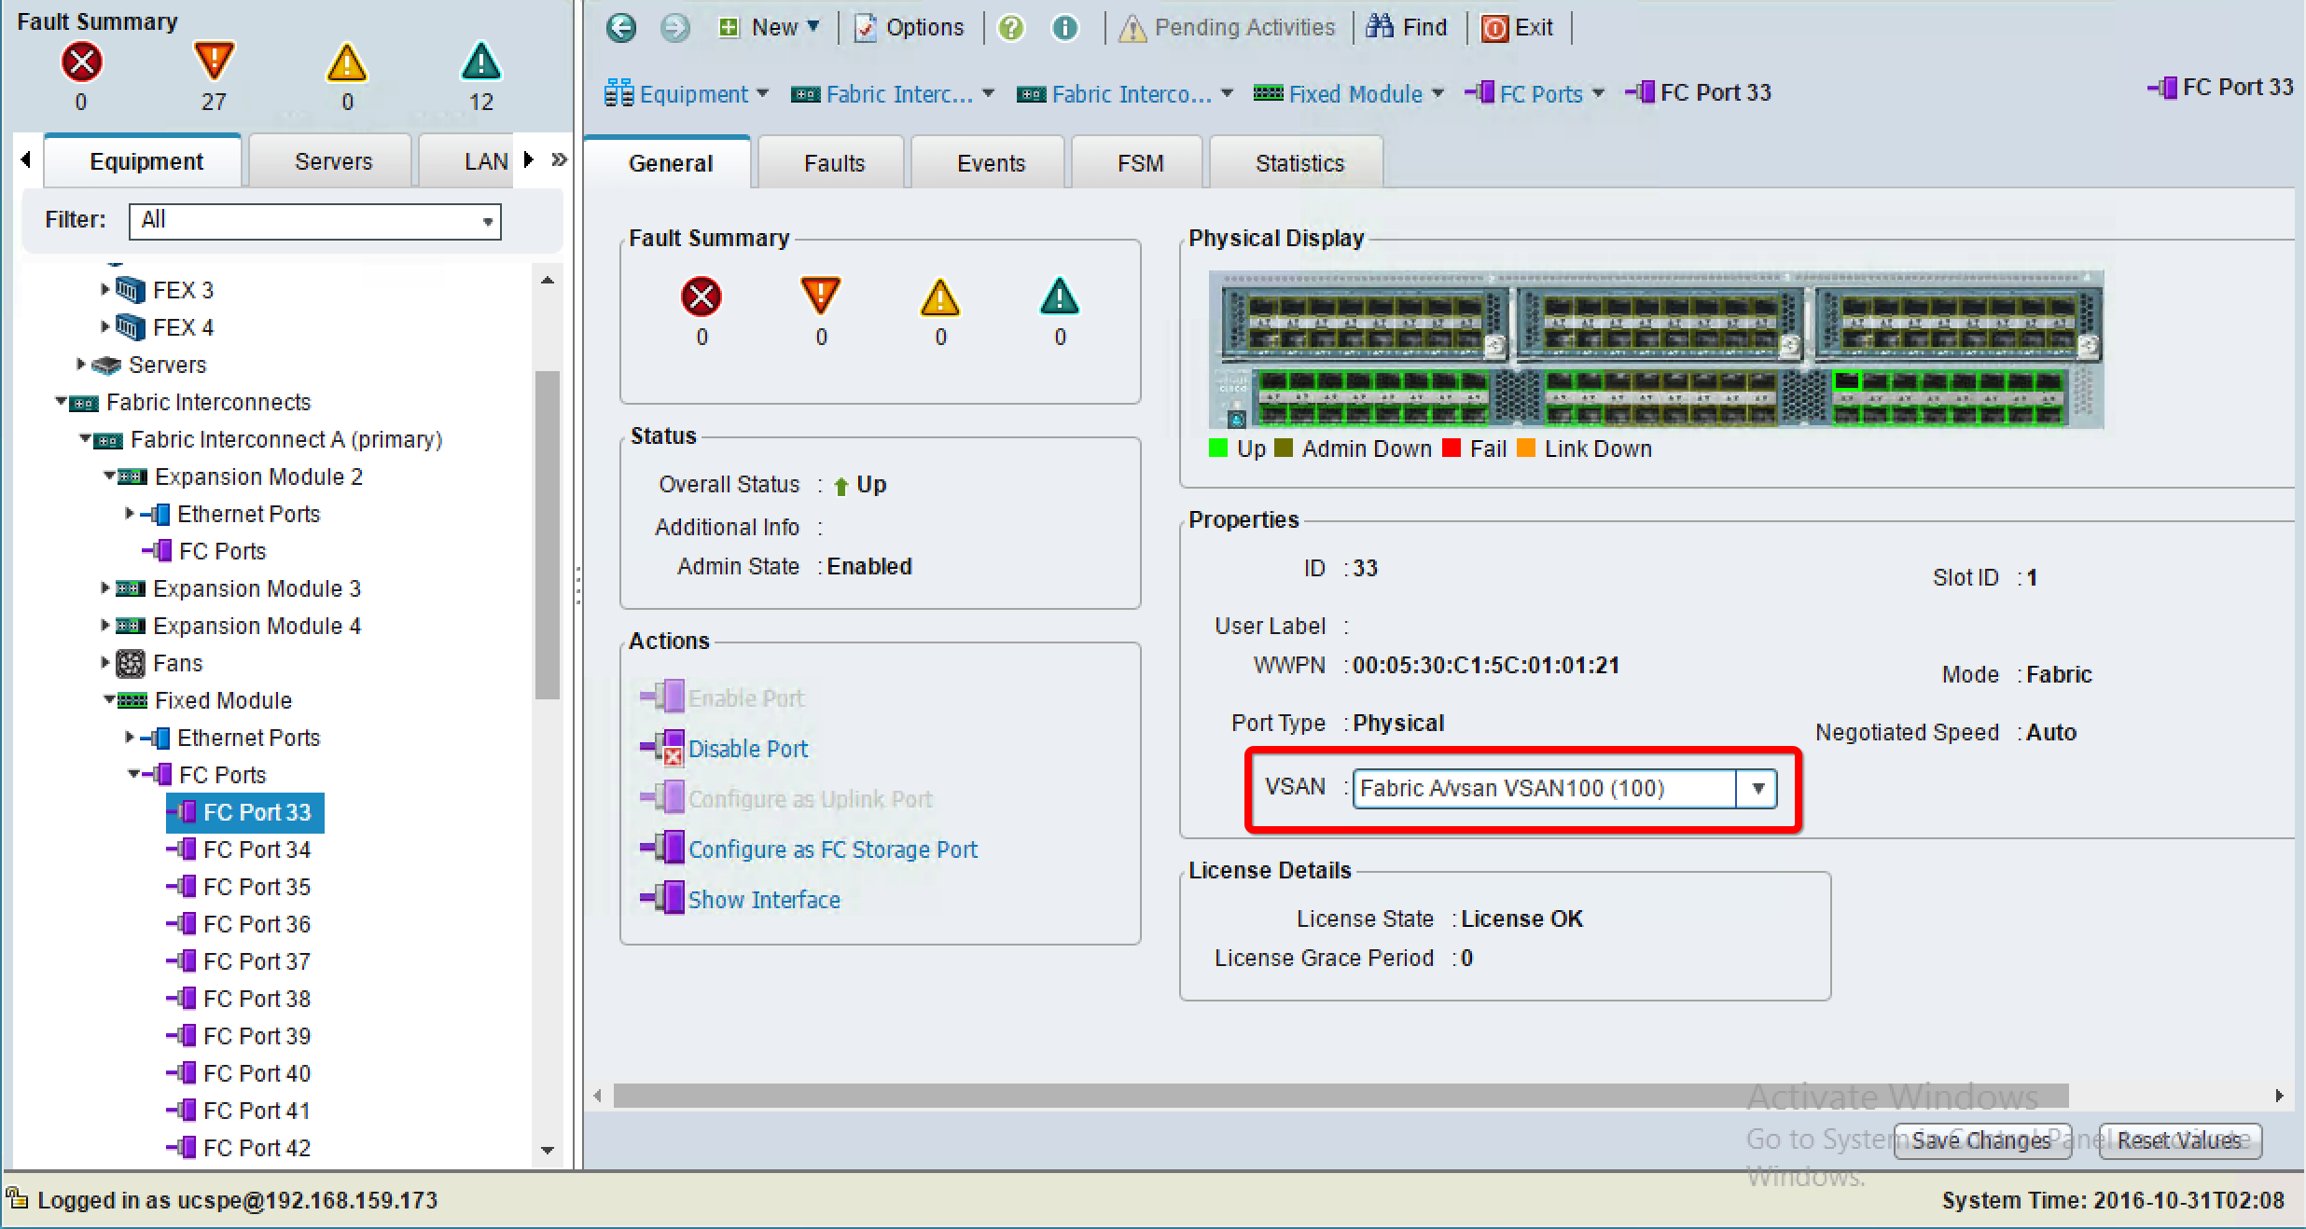
Task: Click the Servers icon in equipment tree
Action: tap(106, 366)
